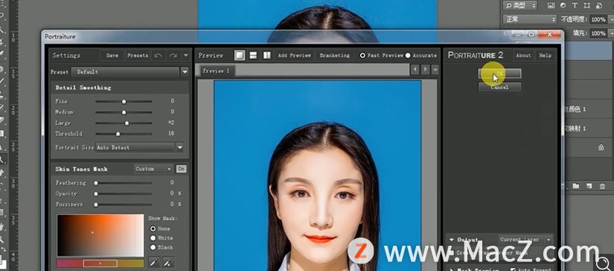Click new group folder icon in Layers

tap(576, 186)
